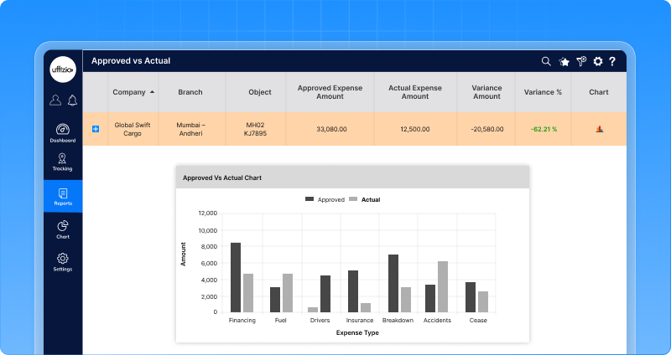Click the favorites star icon in header
This screenshot has width=671, height=355.
pyautogui.click(x=564, y=61)
